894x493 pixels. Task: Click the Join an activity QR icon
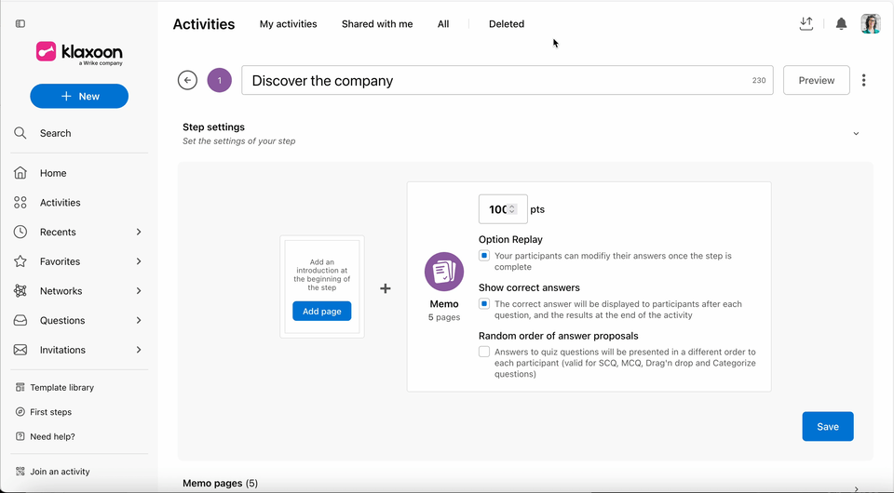click(x=20, y=472)
